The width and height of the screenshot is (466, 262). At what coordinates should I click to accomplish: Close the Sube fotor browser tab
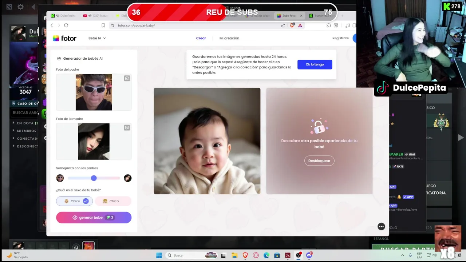[301, 16]
